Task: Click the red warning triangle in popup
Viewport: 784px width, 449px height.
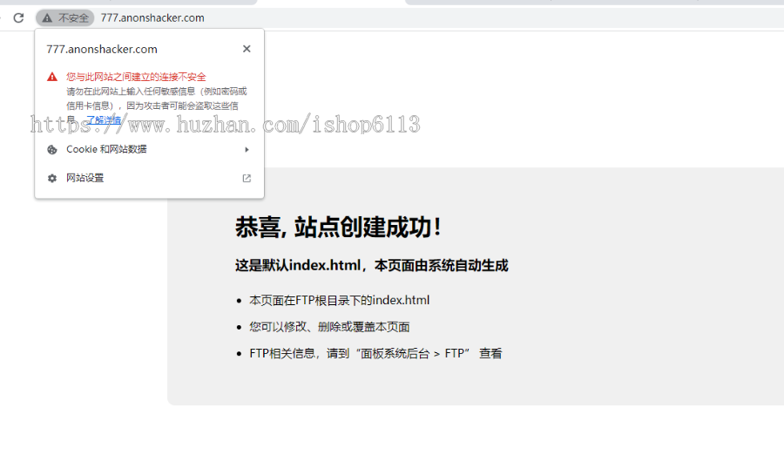Action: (x=52, y=77)
